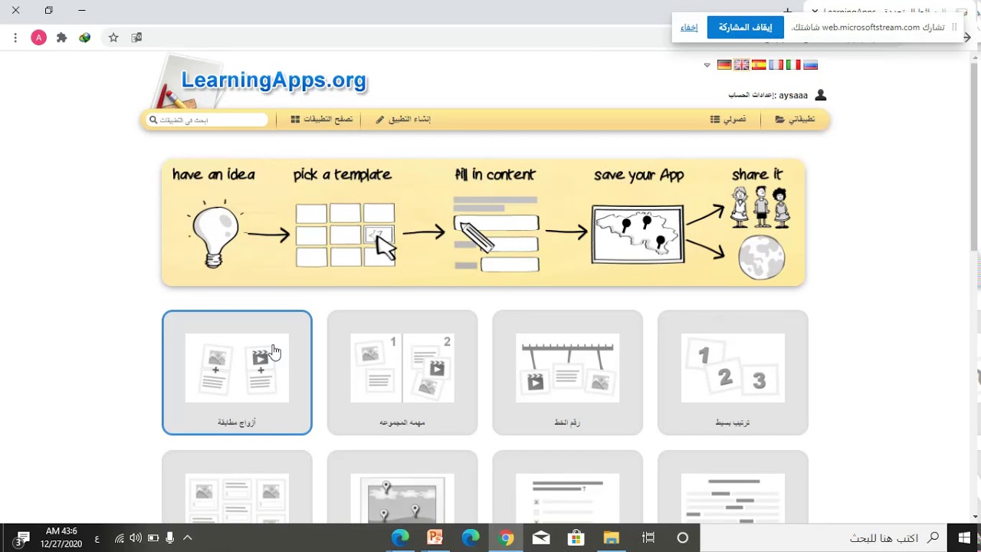Click the Hide link in the sharing bar
Image resolution: width=981 pixels, height=552 pixels.
(x=689, y=28)
